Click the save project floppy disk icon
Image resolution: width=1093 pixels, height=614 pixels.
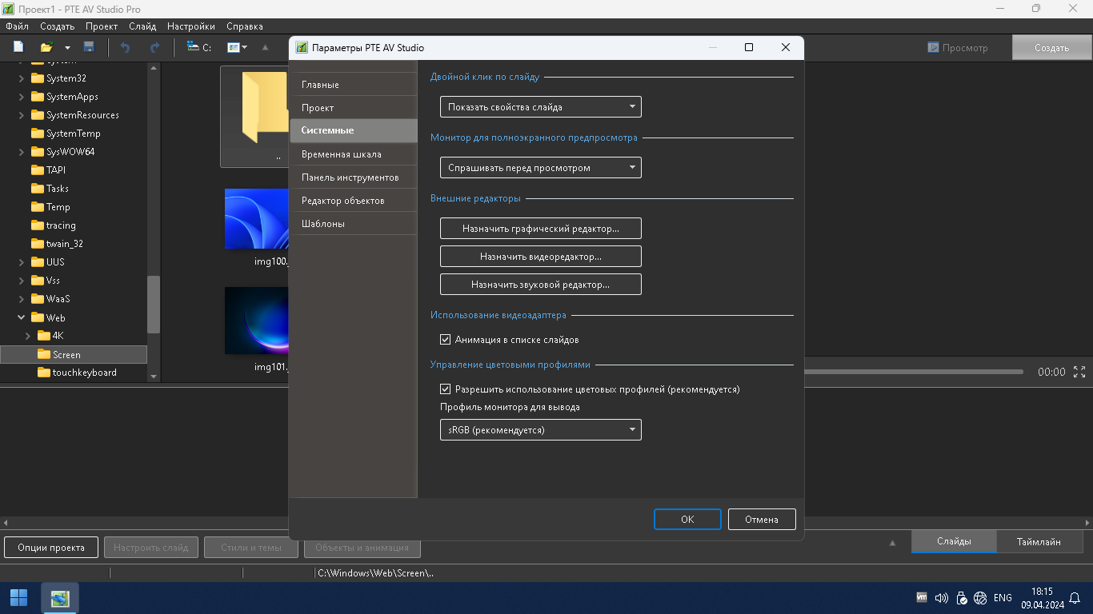pyautogui.click(x=89, y=47)
